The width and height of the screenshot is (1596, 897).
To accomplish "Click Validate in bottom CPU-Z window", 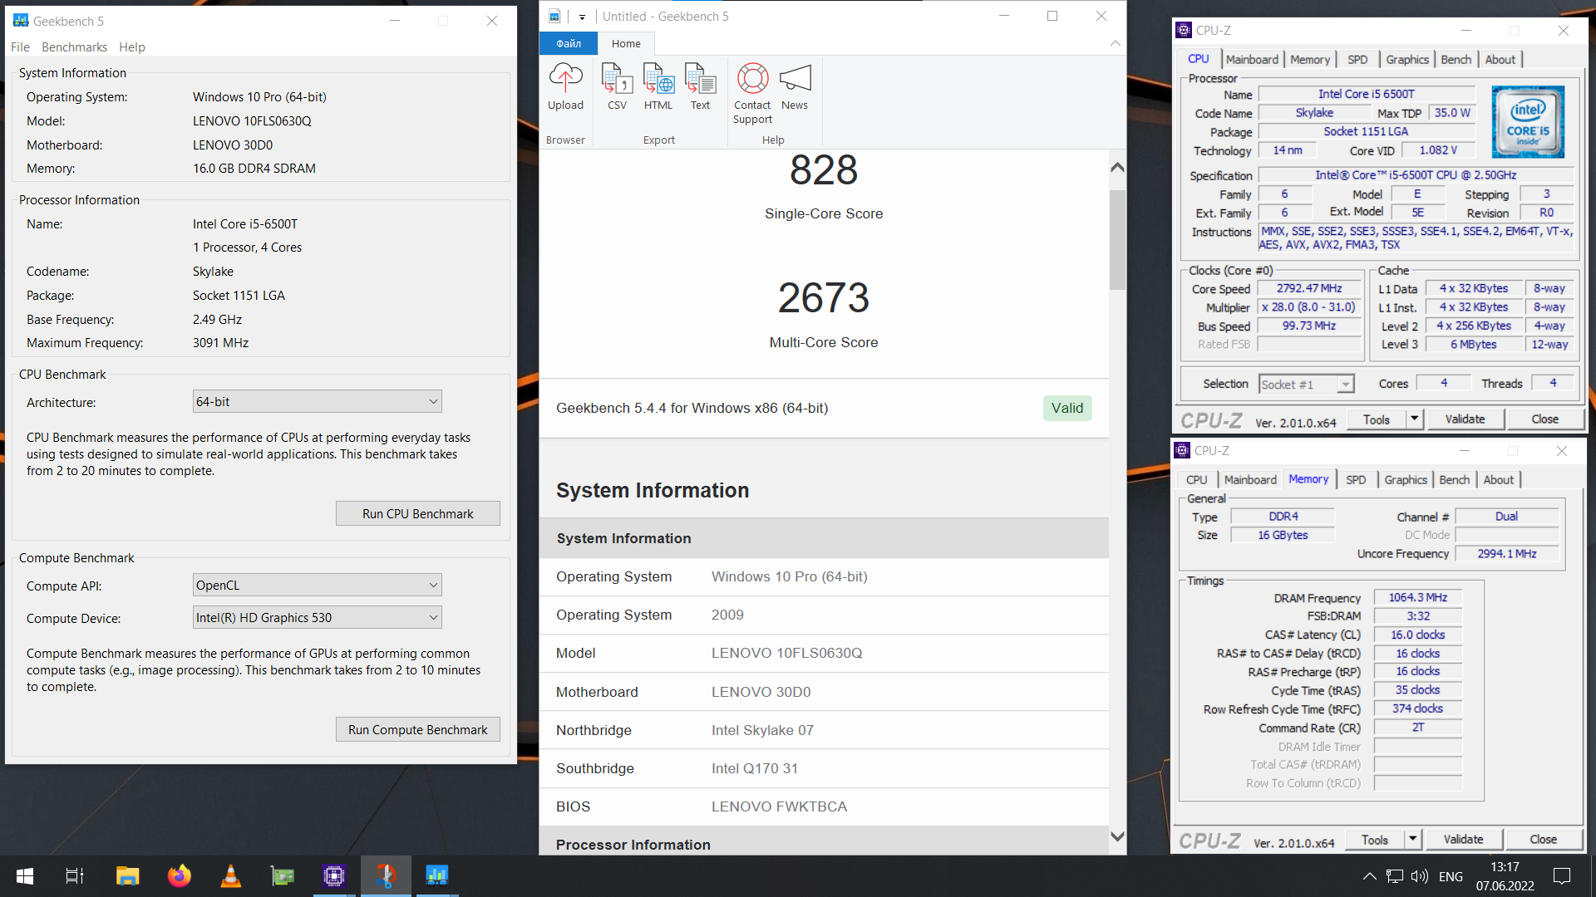I will tap(1463, 840).
